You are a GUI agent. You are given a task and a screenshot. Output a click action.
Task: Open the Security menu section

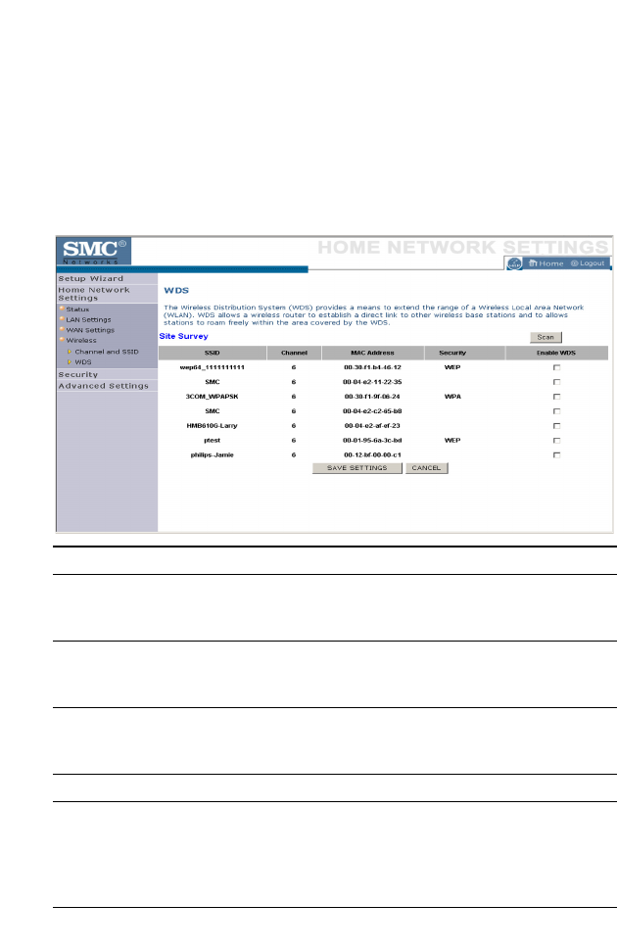pyautogui.click(x=77, y=374)
